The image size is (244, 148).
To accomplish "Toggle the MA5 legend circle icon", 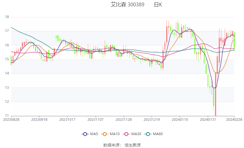I will click(85, 134).
